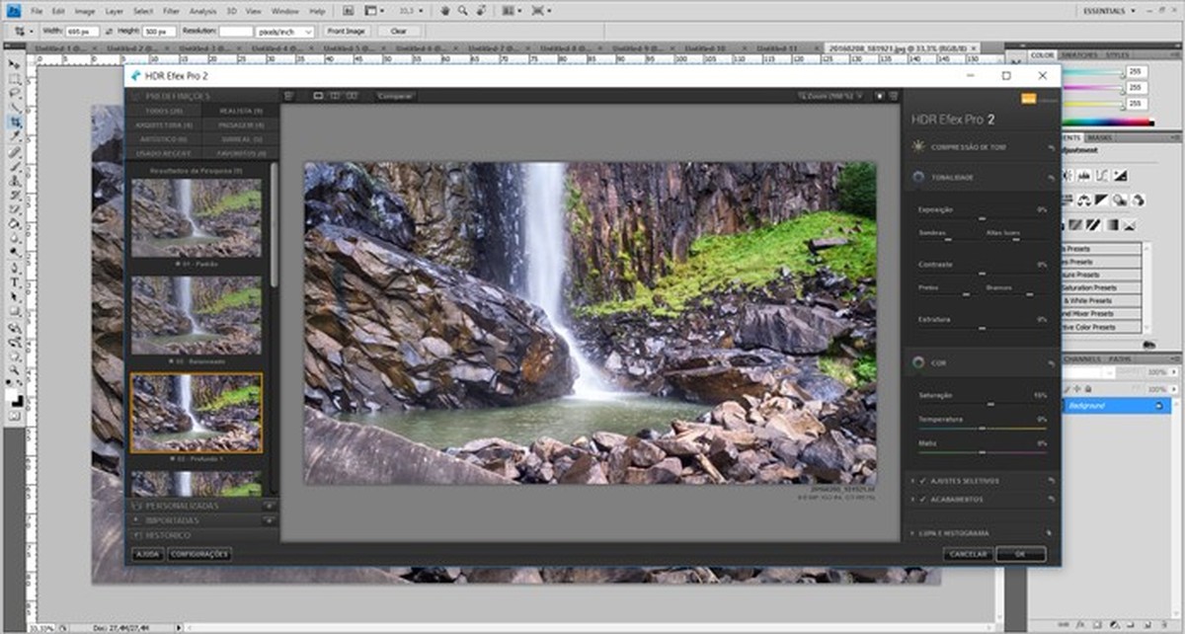Click the Clear button in options bar
1185x634 pixels.
[x=398, y=32]
